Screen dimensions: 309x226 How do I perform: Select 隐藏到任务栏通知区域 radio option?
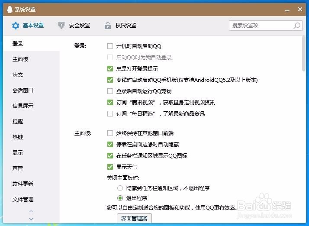pos(120,188)
